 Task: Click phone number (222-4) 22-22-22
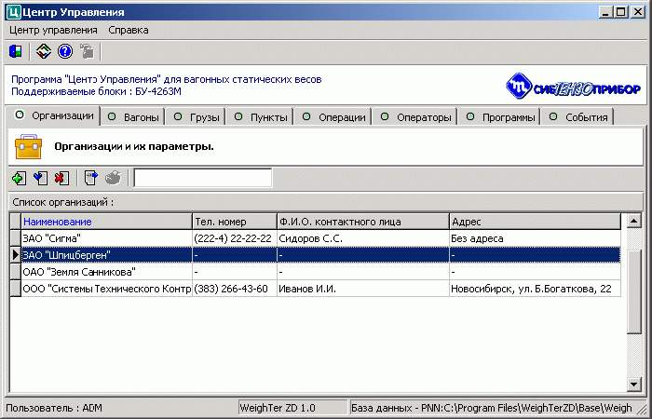233,238
